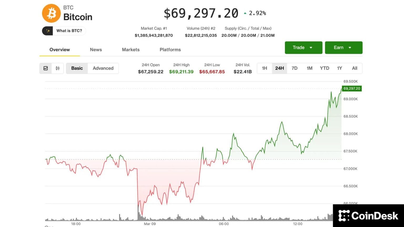The height and width of the screenshot is (227, 404).
Task: Select the 7D time range
Action: (x=294, y=68)
